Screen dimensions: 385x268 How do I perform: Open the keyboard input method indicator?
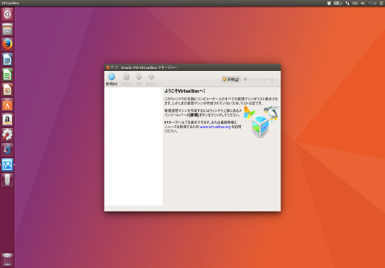(x=338, y=3)
